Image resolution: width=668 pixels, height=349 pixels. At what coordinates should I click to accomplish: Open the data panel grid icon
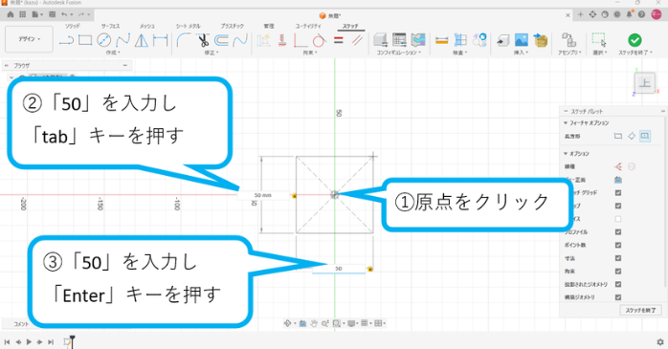pos(23,14)
